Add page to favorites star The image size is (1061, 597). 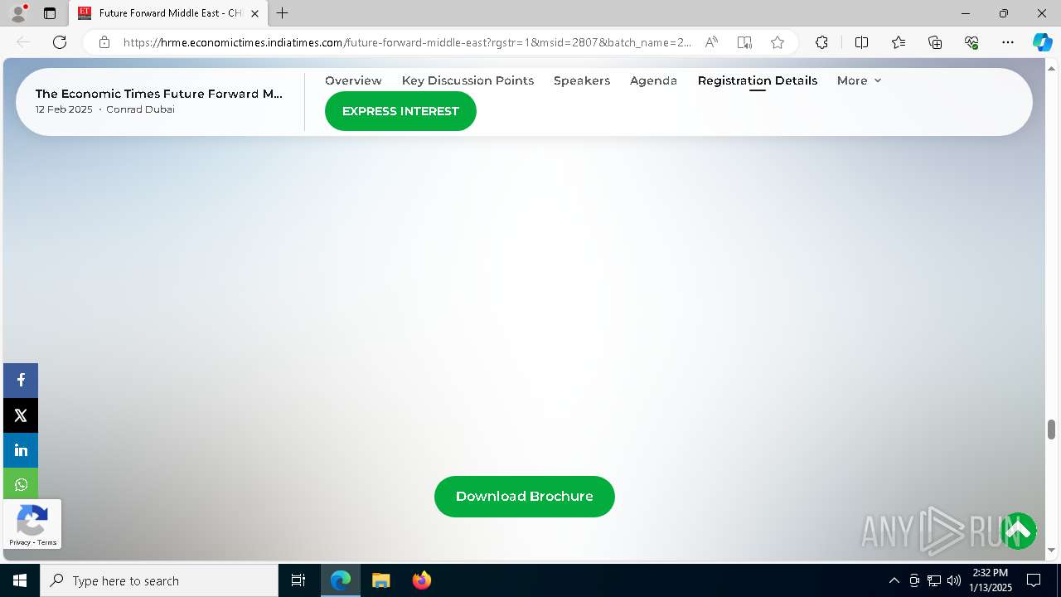point(778,42)
